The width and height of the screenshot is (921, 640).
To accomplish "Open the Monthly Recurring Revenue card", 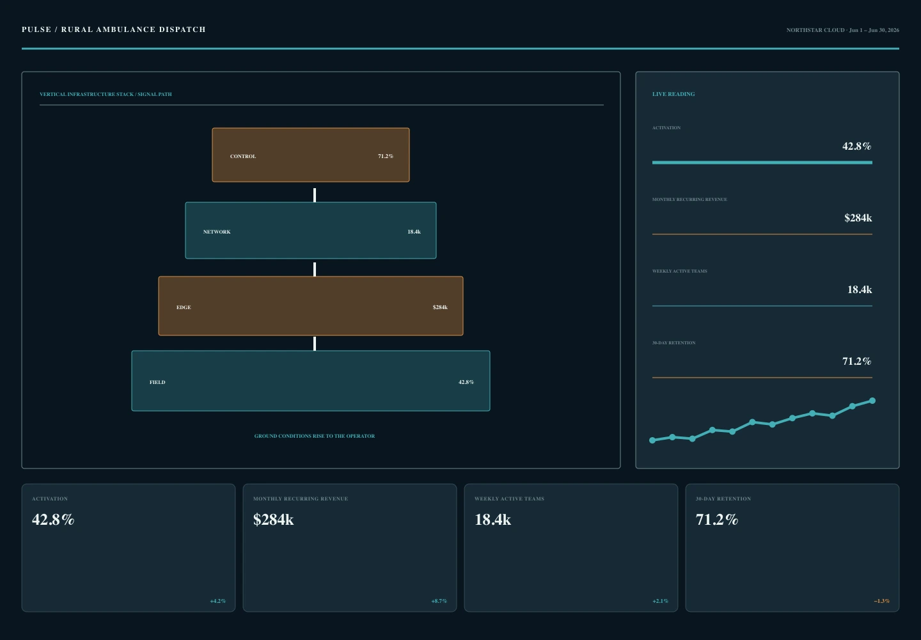I will 350,548.
